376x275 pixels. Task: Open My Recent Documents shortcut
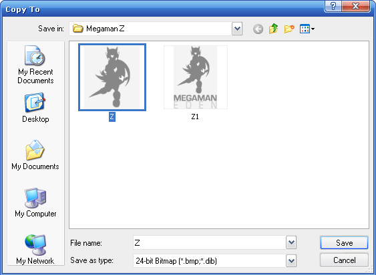pos(35,65)
